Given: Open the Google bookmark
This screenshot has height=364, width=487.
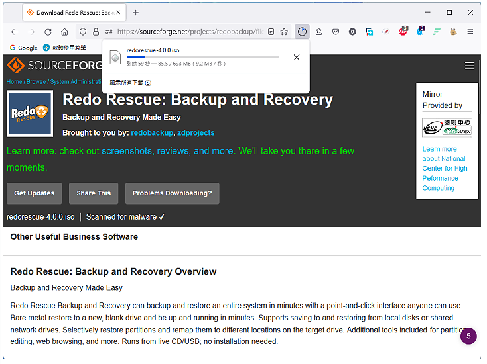Looking at the screenshot, I should [24, 48].
